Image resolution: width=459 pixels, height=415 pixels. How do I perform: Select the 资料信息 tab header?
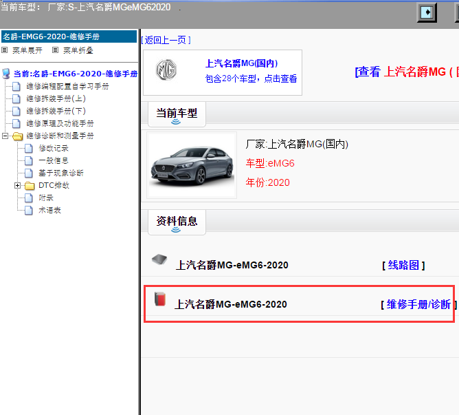(x=177, y=222)
